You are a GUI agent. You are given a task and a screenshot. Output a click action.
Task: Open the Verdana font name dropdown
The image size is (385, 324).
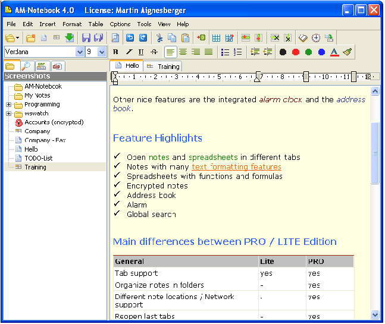[80, 52]
